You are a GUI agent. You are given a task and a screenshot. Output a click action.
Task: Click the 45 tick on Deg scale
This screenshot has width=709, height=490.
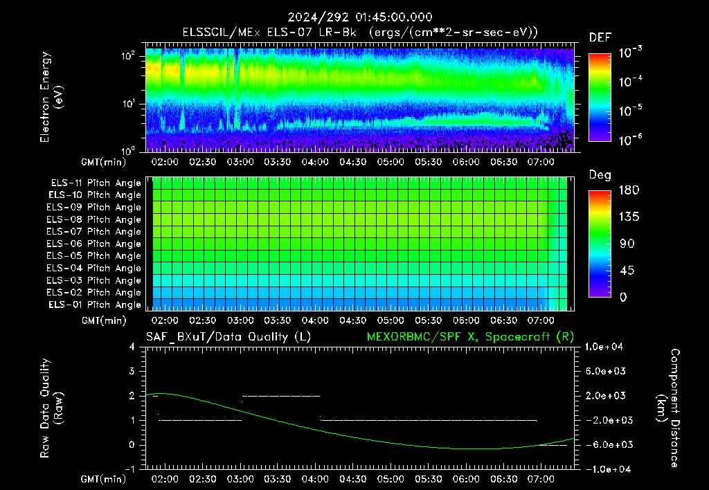627,271
